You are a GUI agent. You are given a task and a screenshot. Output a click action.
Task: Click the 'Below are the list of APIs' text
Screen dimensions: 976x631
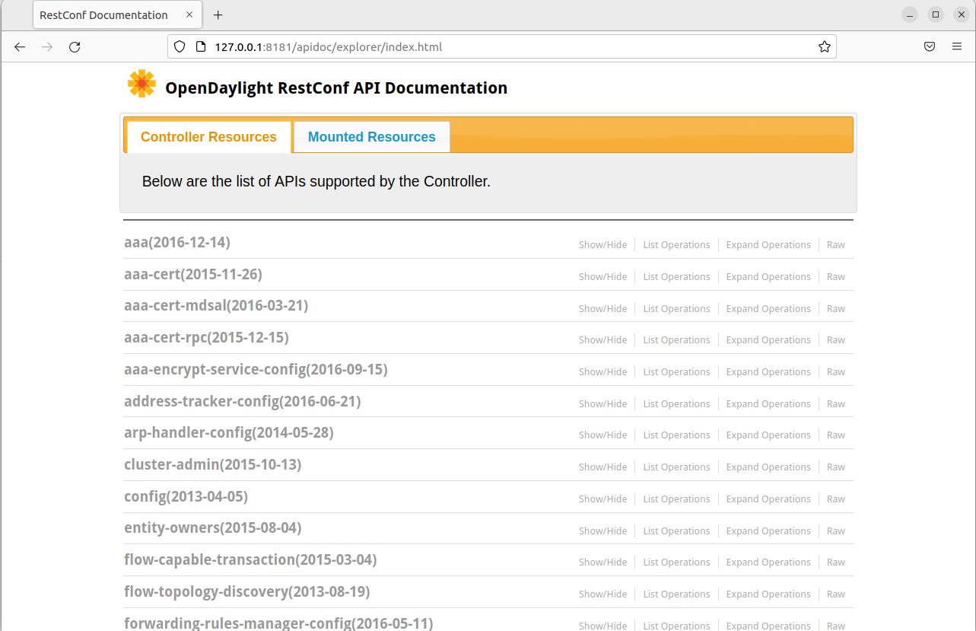pos(316,182)
